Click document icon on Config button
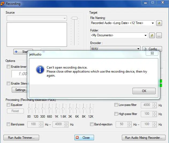 [x=145, y=49]
